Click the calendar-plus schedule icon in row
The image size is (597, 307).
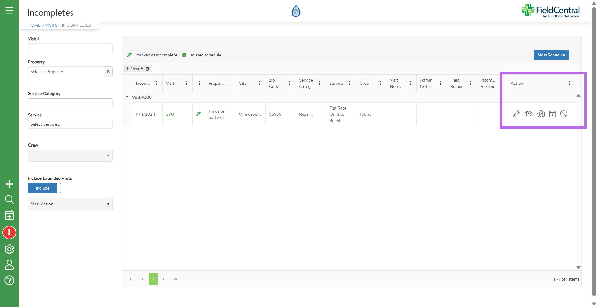(552, 114)
